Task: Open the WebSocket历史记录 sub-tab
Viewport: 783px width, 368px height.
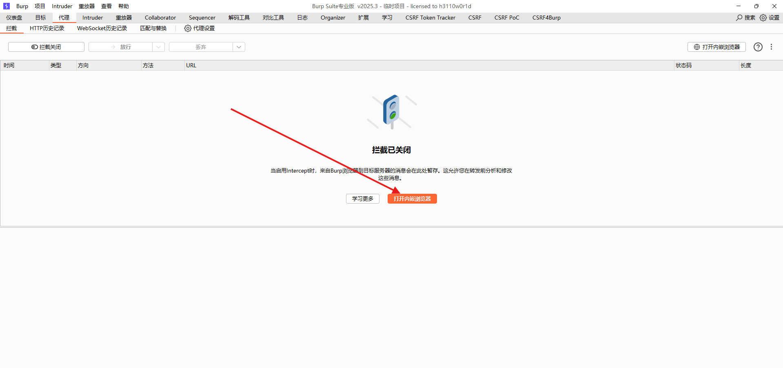Action: coord(102,28)
